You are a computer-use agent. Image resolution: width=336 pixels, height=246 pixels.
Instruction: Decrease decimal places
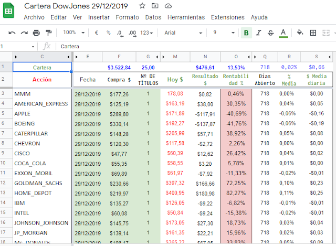(120, 33)
